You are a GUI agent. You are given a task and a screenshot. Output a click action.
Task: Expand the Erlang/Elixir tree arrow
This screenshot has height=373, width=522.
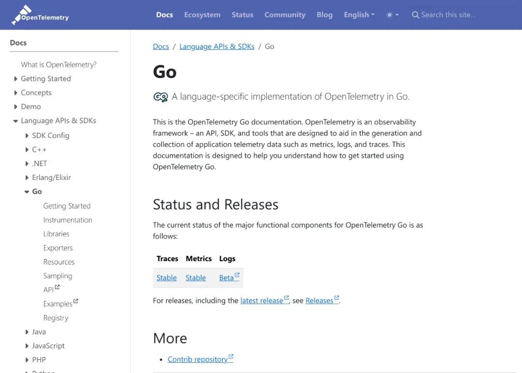point(27,178)
